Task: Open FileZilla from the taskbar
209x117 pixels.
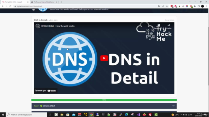Action: pos(150,115)
